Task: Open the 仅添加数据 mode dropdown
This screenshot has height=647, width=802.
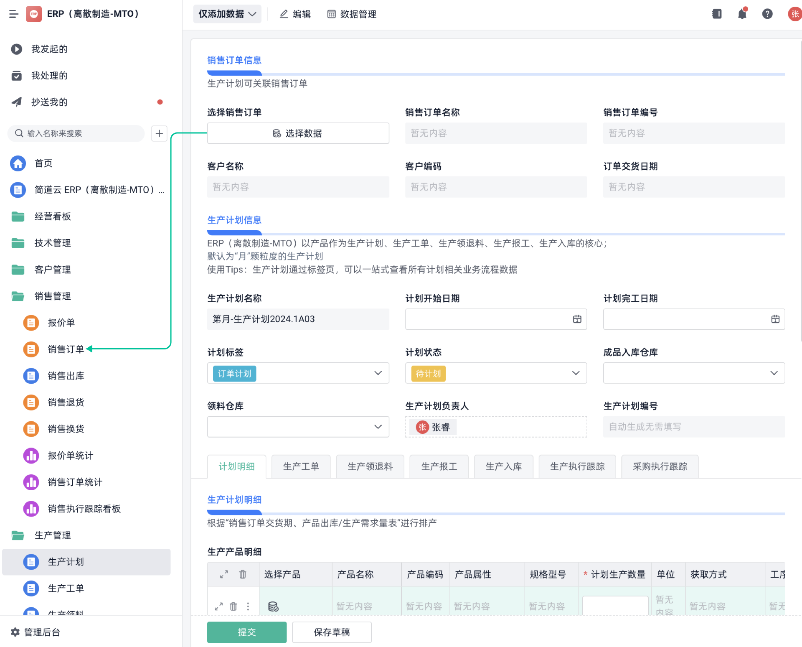Action: point(227,14)
